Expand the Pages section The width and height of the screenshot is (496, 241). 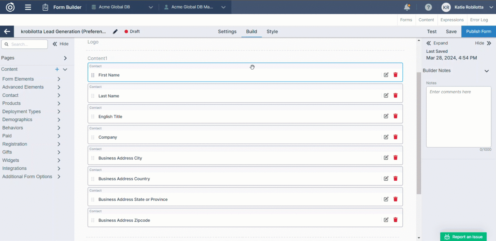point(65,58)
